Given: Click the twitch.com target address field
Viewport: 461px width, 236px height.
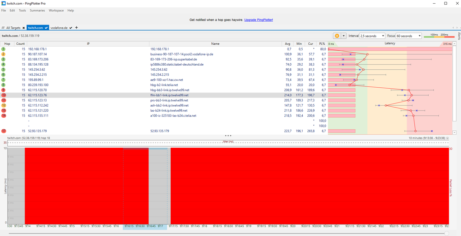Looking at the screenshot, I should tap(166, 36).
